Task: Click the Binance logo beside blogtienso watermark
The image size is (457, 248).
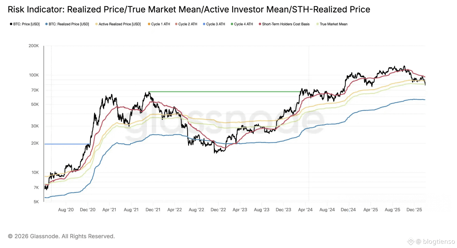Action: [411, 241]
